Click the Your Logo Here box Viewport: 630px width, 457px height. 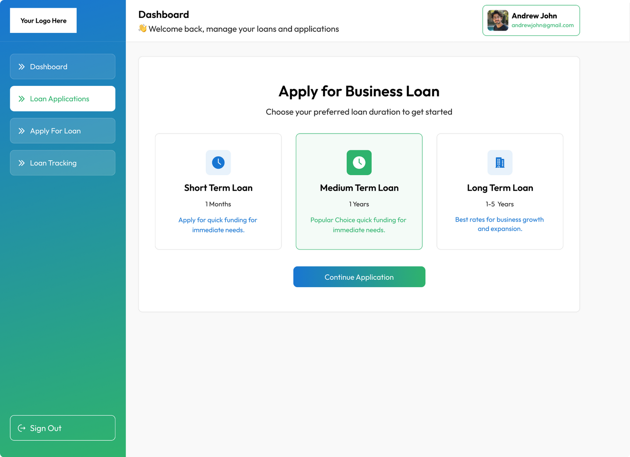[43, 21]
